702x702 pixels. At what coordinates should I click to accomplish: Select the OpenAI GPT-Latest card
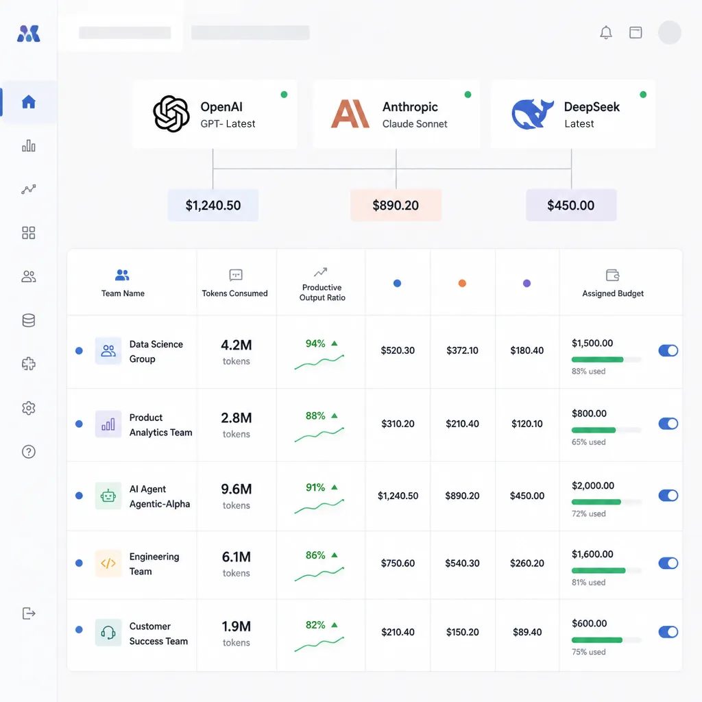(215, 114)
